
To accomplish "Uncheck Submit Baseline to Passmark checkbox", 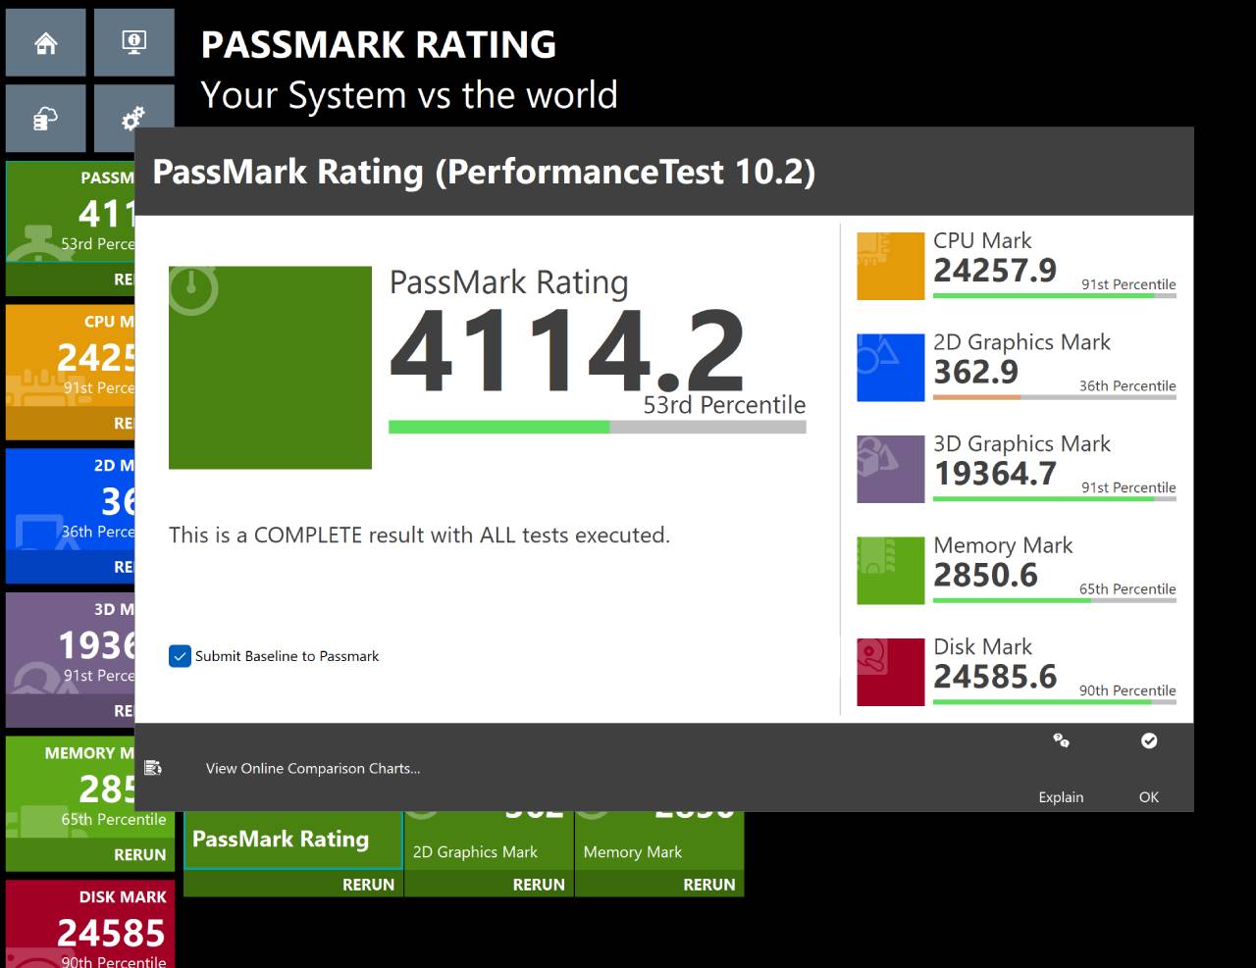I will click(180, 656).
